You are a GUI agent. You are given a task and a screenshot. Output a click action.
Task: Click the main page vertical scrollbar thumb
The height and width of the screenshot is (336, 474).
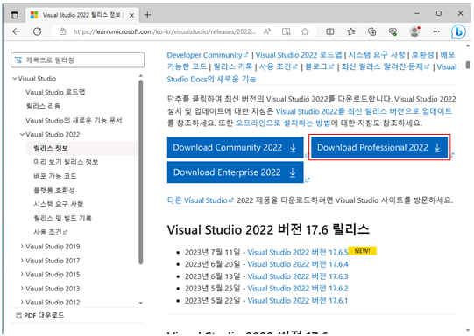(x=468, y=65)
